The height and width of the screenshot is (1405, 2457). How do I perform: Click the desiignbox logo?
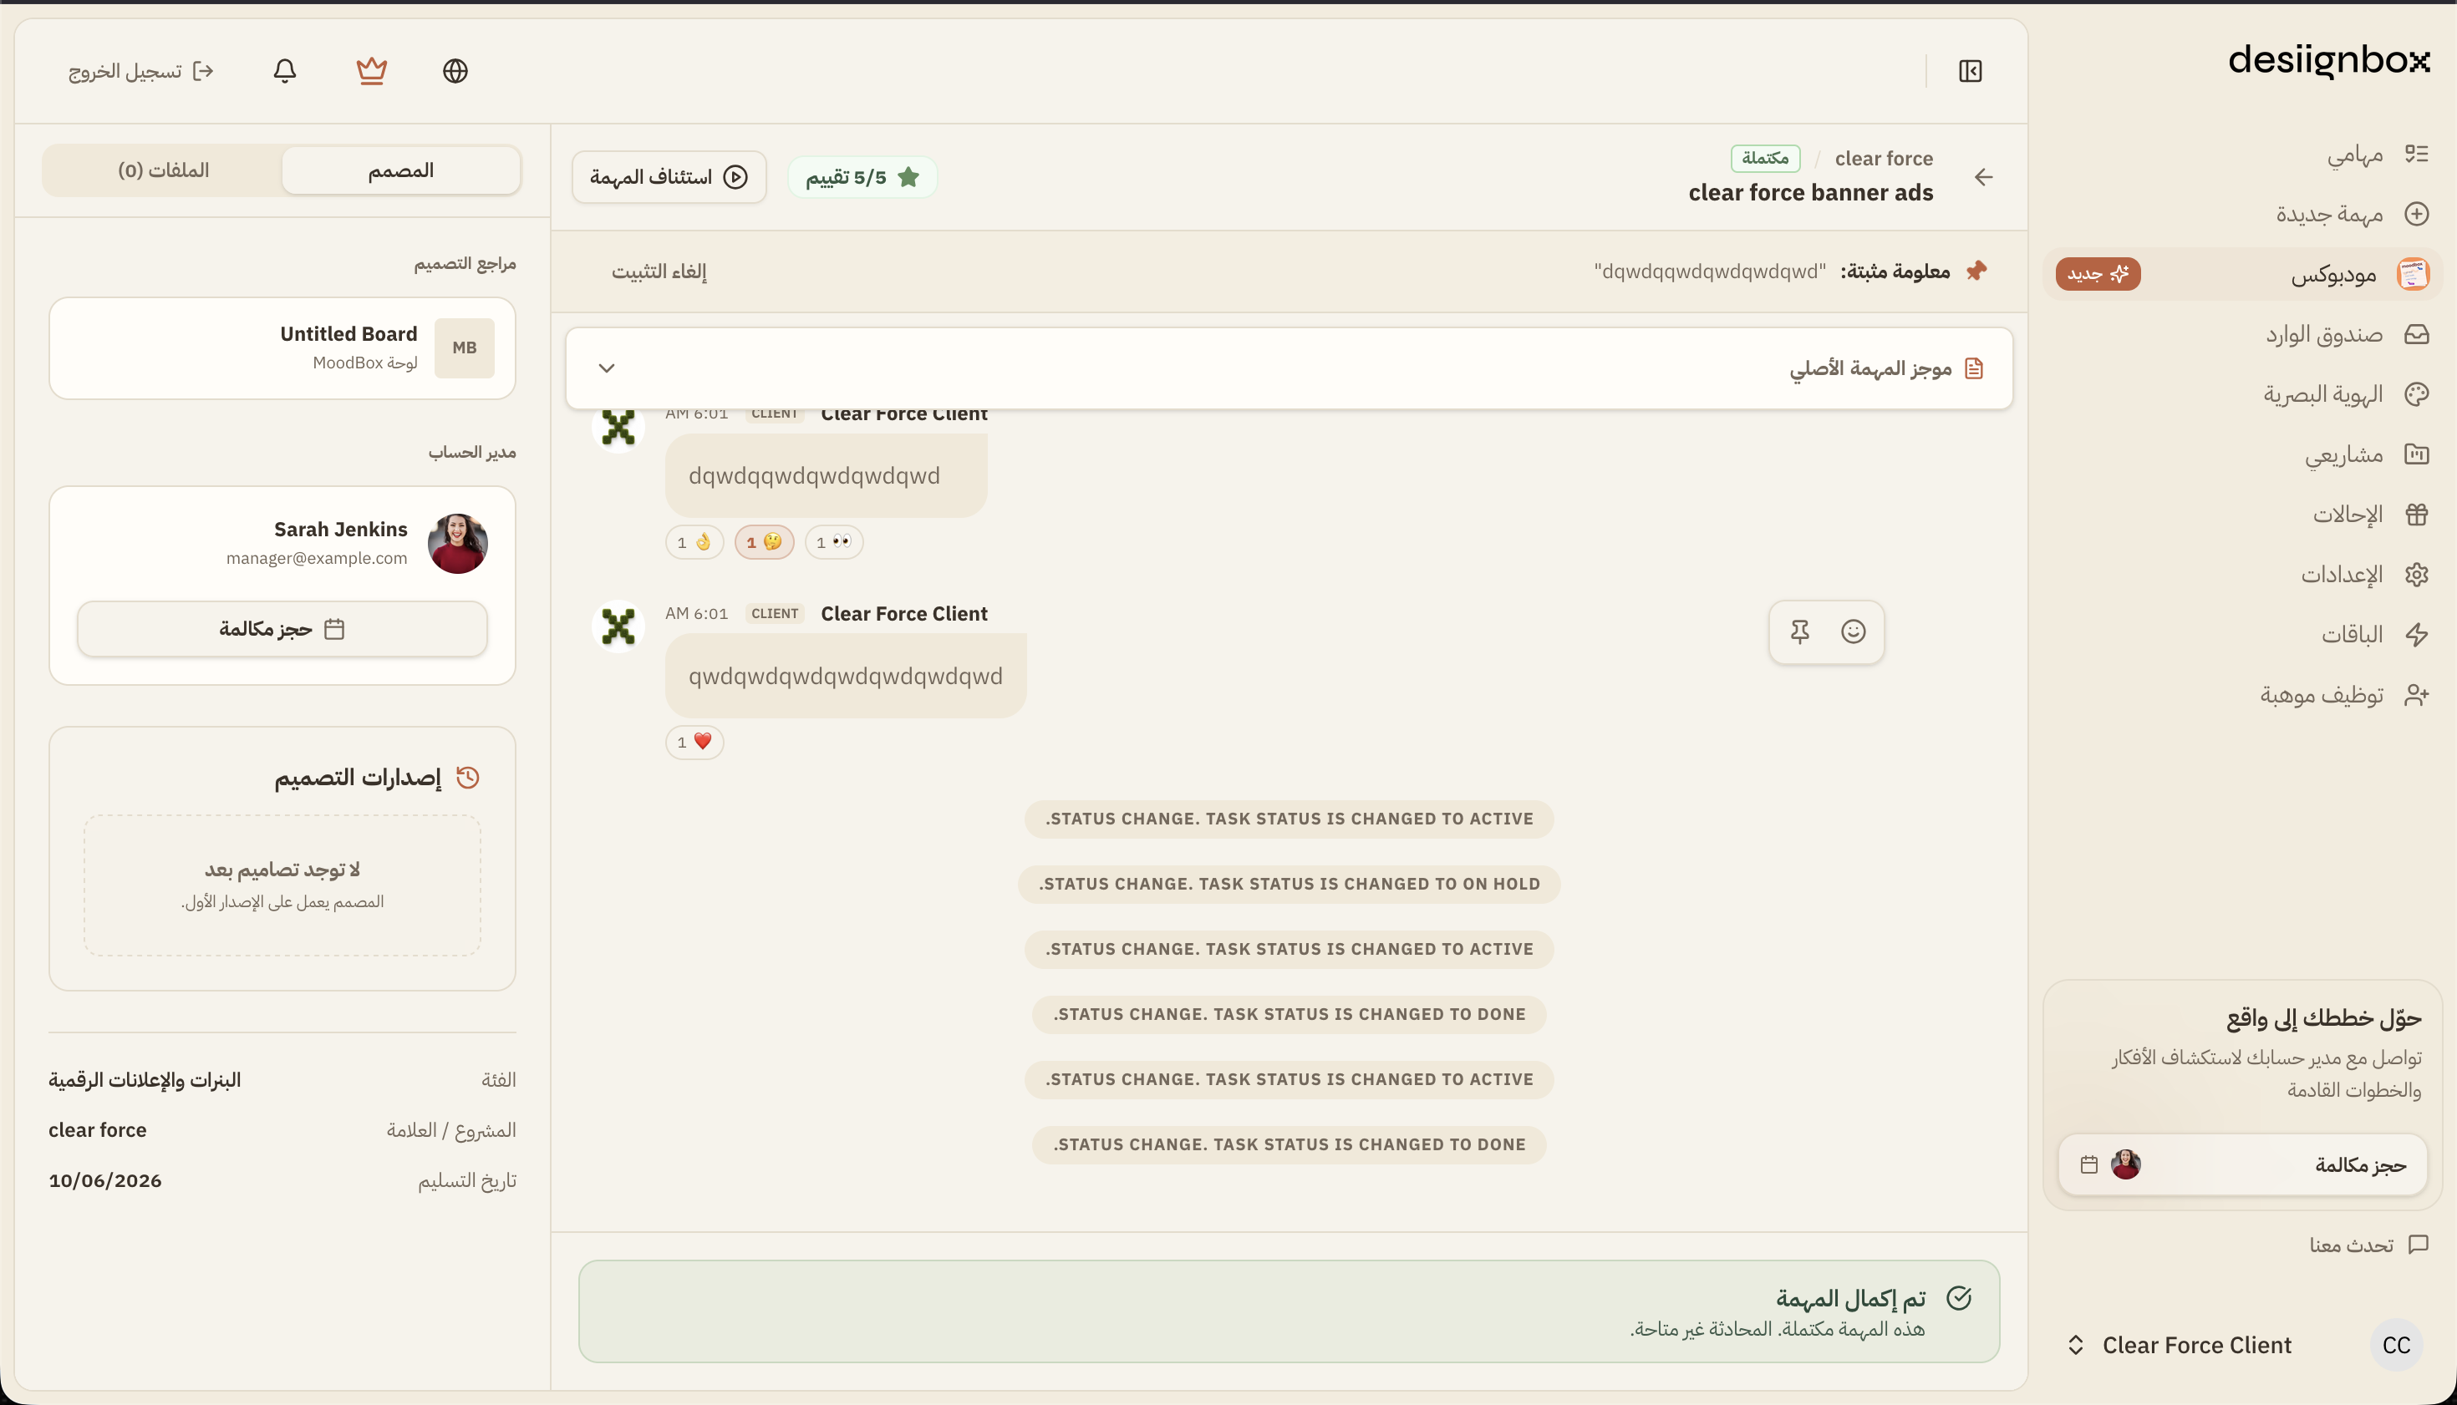tap(2328, 60)
